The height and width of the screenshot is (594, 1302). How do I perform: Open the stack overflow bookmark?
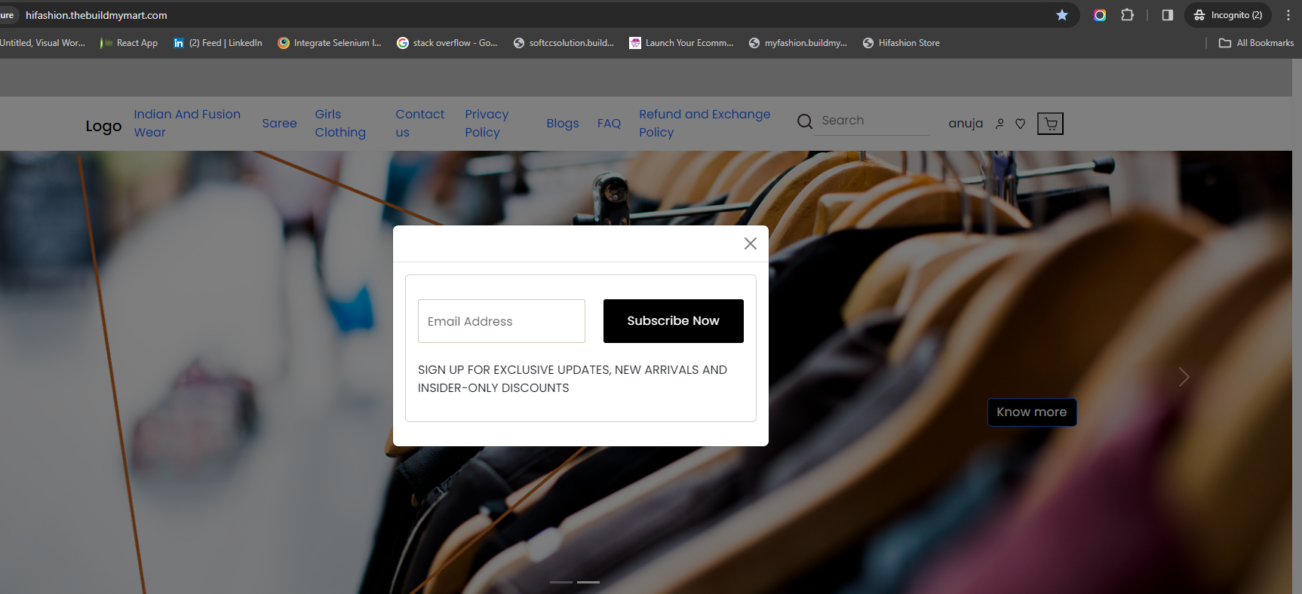(447, 43)
